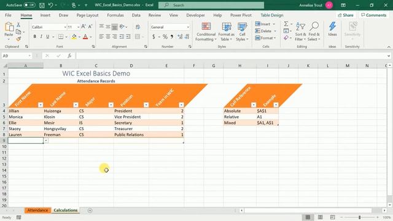Open the Table Design ribbon tab

click(x=272, y=15)
